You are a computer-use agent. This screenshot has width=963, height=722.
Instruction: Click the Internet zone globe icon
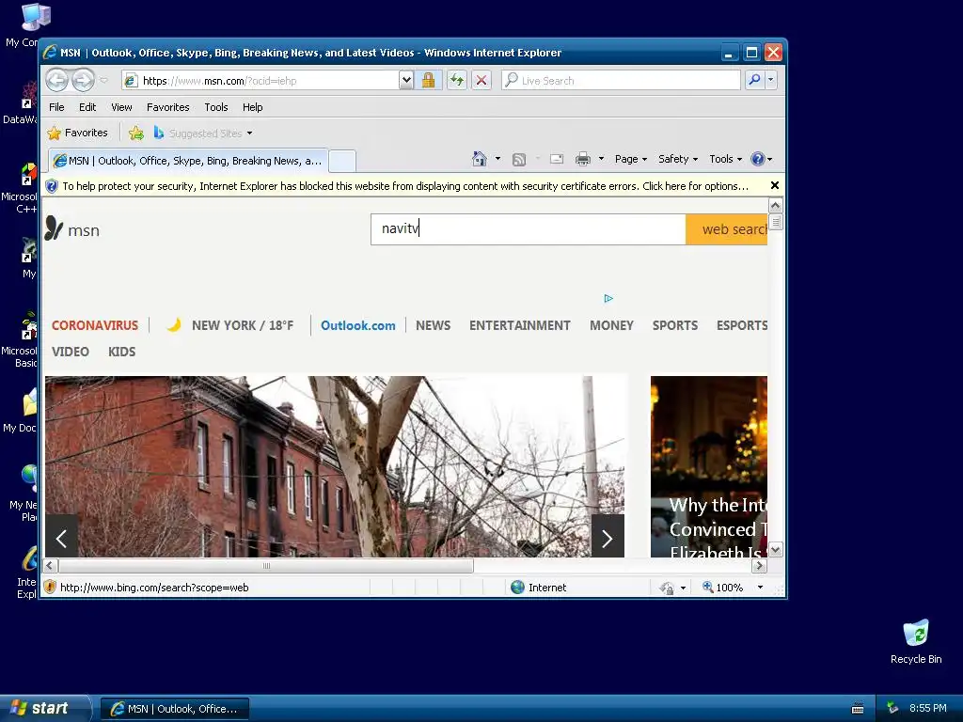518,588
